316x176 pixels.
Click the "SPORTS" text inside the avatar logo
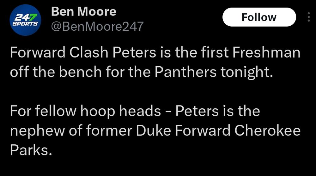click(x=25, y=24)
